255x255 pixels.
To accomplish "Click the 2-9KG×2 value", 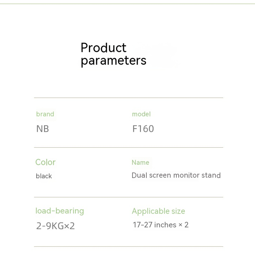I will click(x=55, y=226).
